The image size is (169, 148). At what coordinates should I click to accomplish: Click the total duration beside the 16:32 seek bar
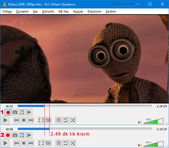(x=162, y=106)
